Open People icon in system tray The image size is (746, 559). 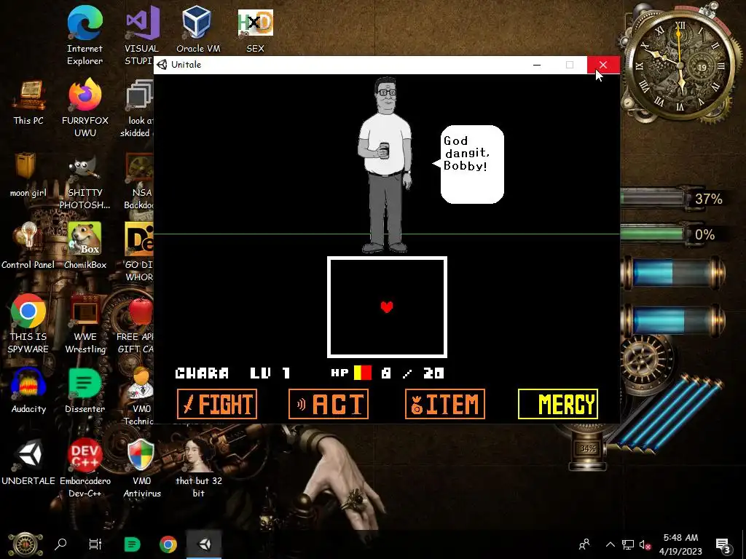click(584, 544)
